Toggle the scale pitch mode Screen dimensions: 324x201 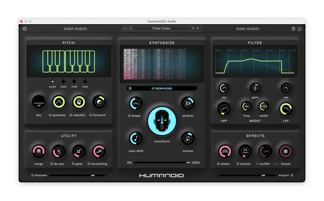[x=52, y=82]
